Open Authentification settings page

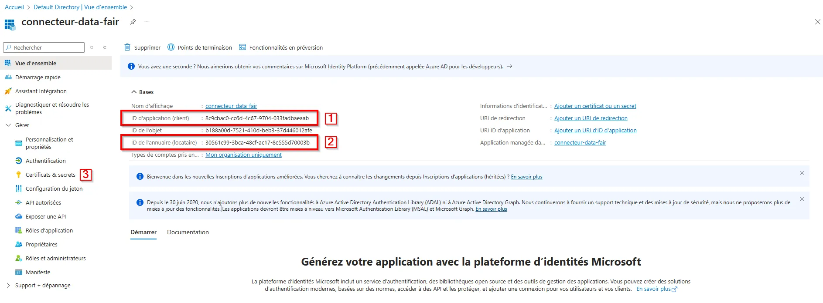(x=46, y=161)
